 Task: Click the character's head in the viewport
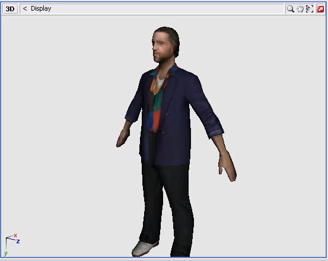tap(165, 44)
